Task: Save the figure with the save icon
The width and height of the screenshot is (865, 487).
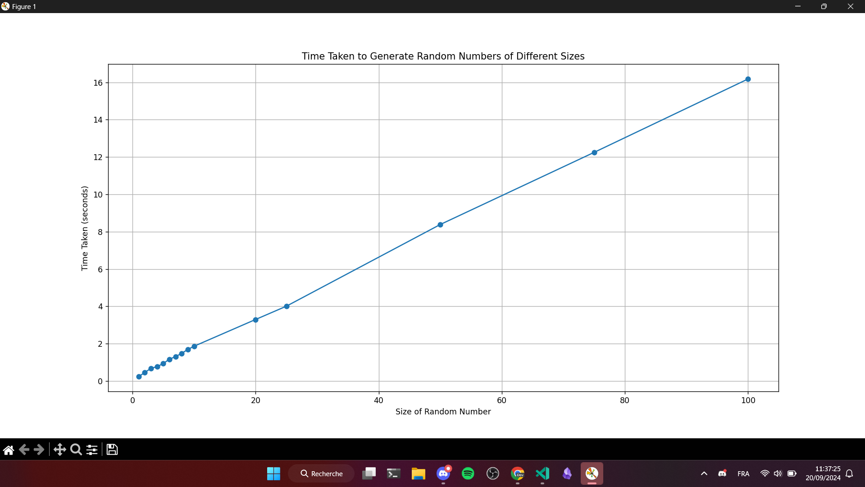Action: (x=111, y=450)
